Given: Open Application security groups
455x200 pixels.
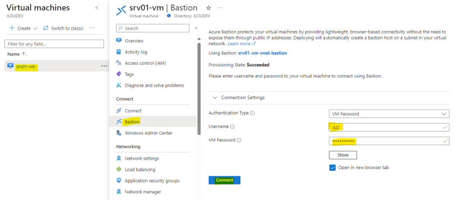Looking at the screenshot, I should tap(152, 181).
